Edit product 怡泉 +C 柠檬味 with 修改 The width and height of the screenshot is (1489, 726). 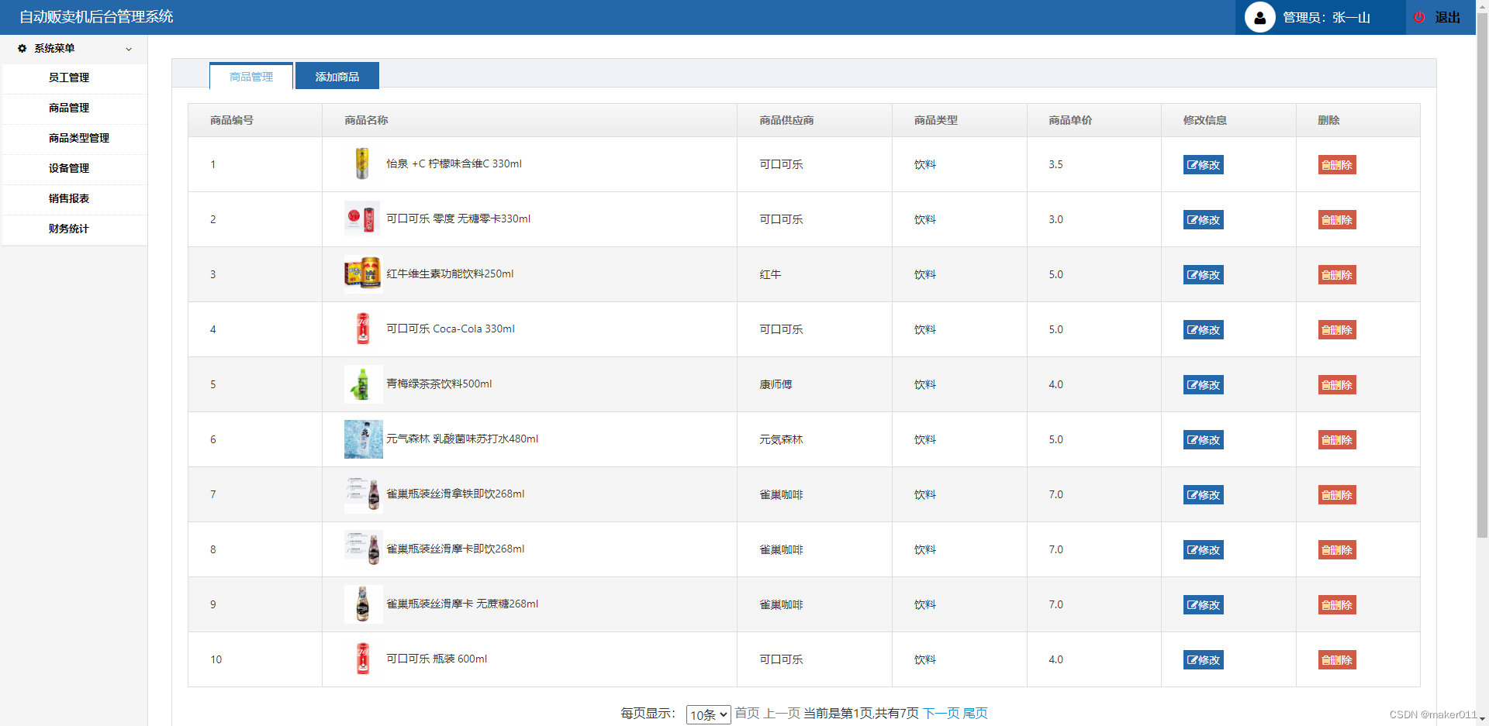[1204, 165]
